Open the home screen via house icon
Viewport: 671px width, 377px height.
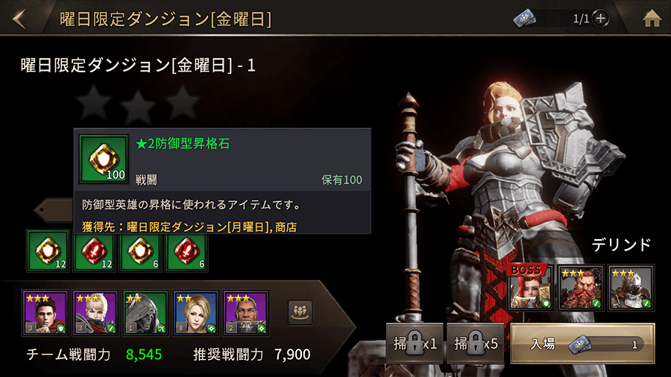pos(652,19)
